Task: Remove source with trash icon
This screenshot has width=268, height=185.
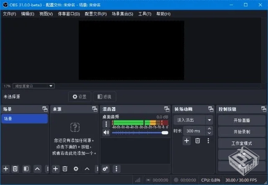Action: [x=65, y=169]
